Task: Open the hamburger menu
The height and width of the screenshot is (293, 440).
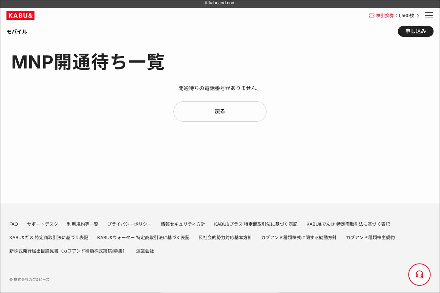Action: tap(429, 15)
